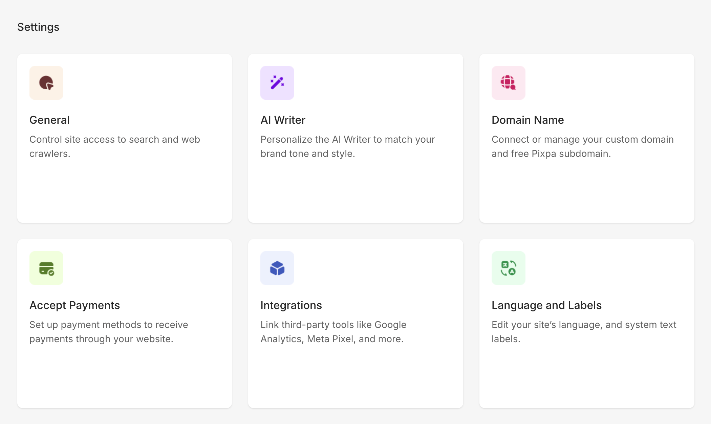The height and width of the screenshot is (424, 711).
Task: Select the Accept Payments heading
Action: point(74,305)
